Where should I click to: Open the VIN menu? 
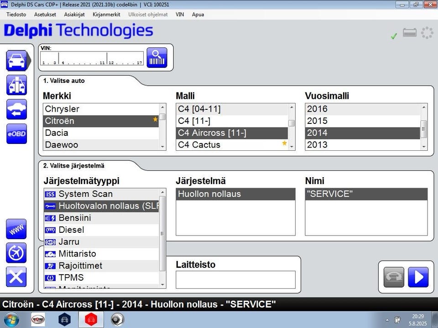(180, 15)
